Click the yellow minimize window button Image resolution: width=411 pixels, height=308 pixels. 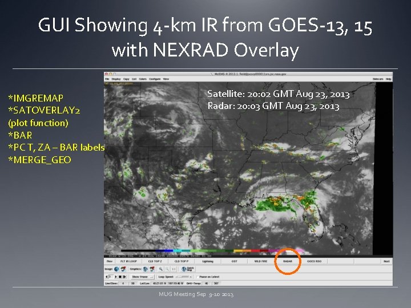point(111,74)
